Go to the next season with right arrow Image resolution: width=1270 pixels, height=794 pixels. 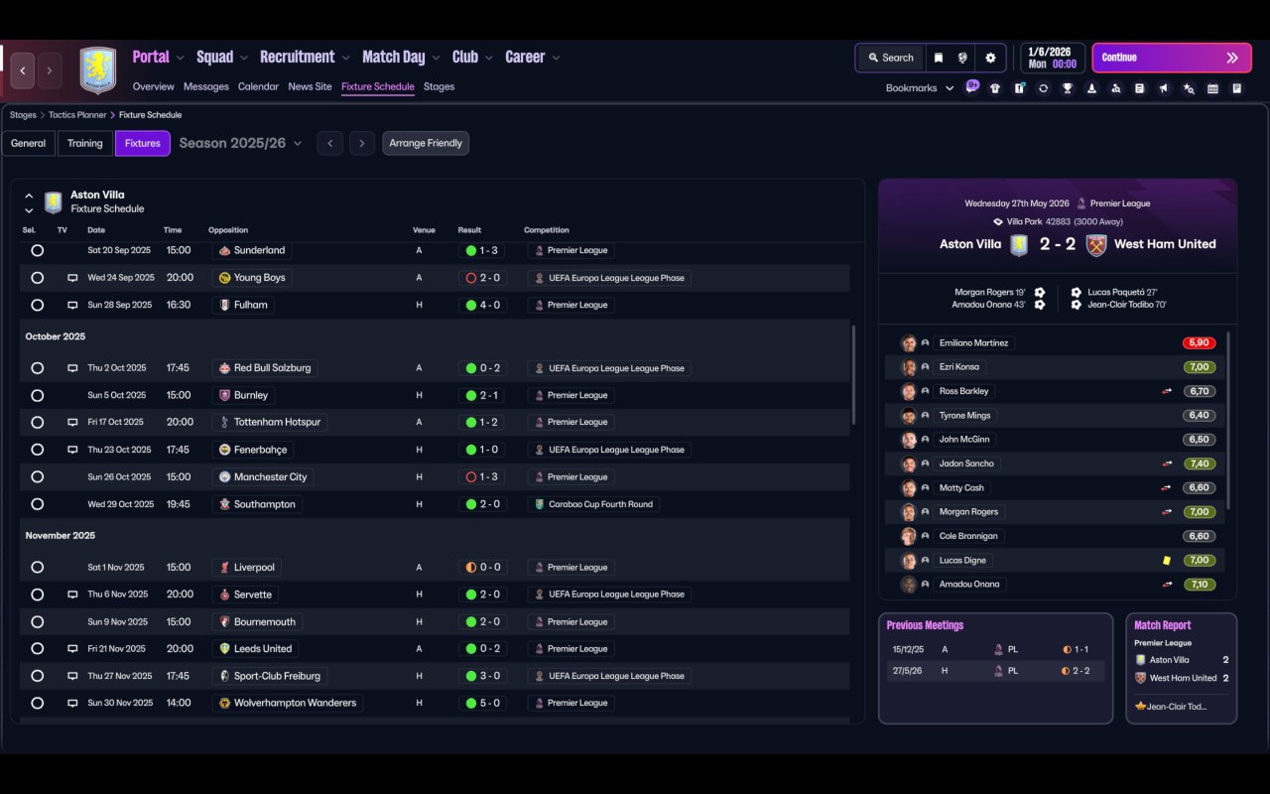coord(362,144)
